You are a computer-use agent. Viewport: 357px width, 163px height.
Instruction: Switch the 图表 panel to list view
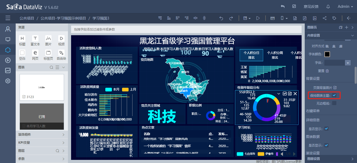(57, 67)
